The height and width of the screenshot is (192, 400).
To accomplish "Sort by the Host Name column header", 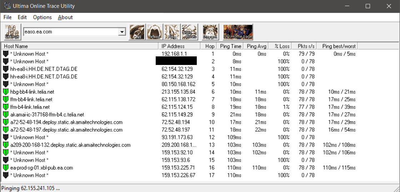I will (x=80, y=46).
